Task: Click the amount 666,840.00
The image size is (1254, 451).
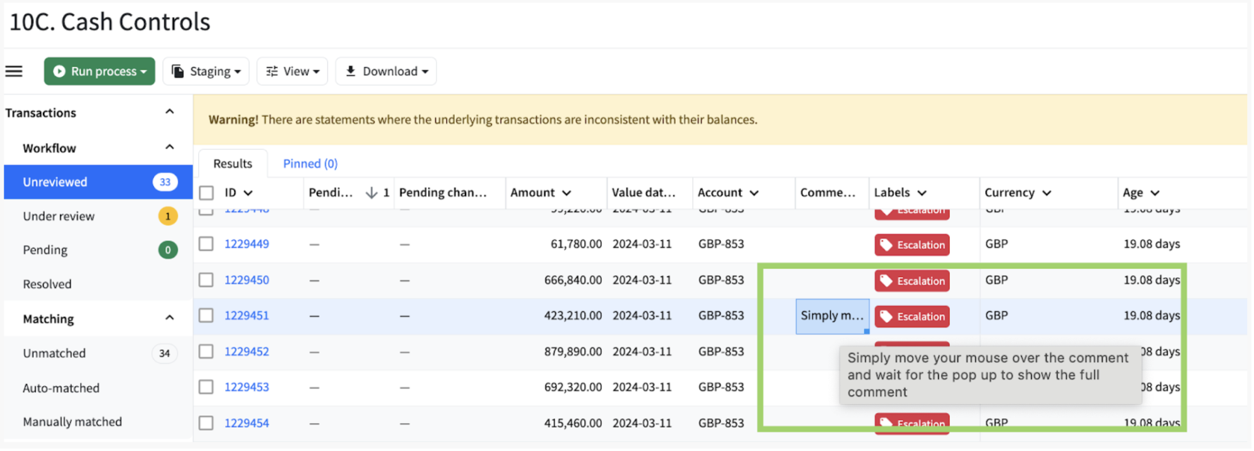Action: pyautogui.click(x=573, y=280)
